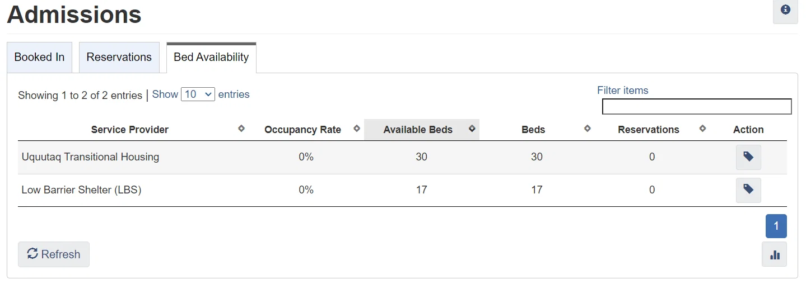Viewport: 806px width, 284px height.
Task: Go to page 1 in pagination
Action: tap(776, 226)
